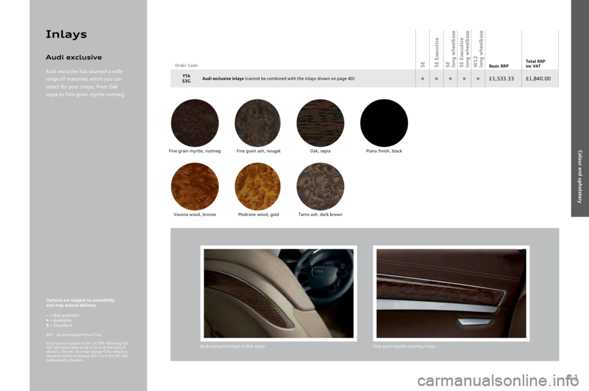Click the £1,840.00 total price

pyautogui.click(x=538, y=79)
